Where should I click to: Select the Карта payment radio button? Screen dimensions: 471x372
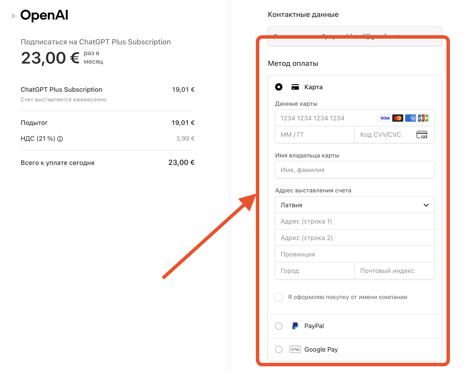[279, 87]
